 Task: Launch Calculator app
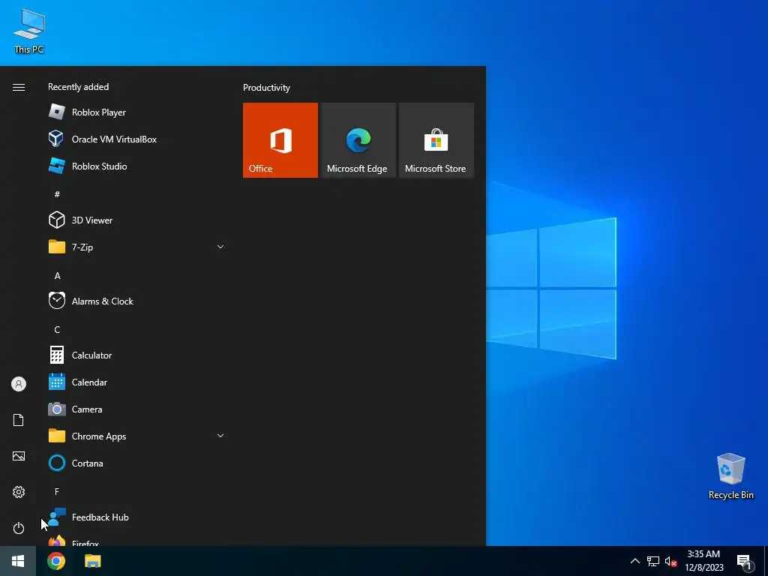136,355
